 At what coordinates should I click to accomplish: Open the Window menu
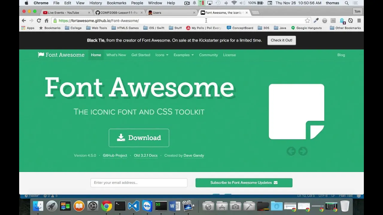tap(155, 3)
